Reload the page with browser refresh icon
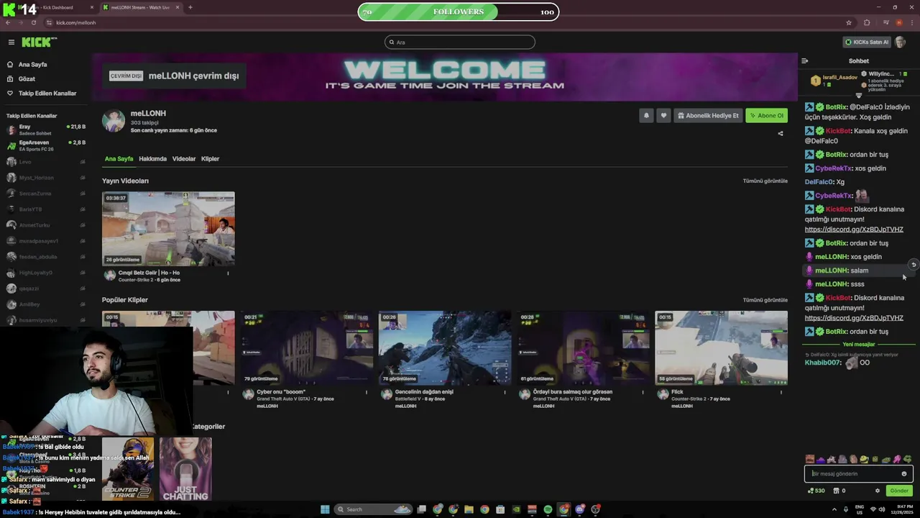Image resolution: width=920 pixels, height=518 pixels. [34, 22]
